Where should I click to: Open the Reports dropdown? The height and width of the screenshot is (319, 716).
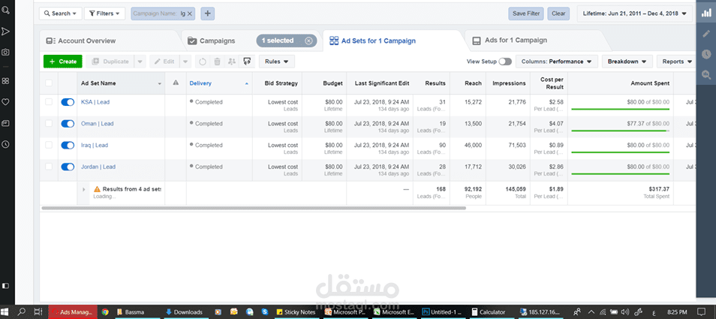676,62
